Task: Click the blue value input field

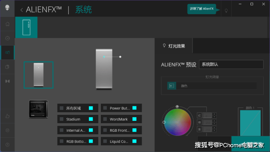Action: (207, 129)
